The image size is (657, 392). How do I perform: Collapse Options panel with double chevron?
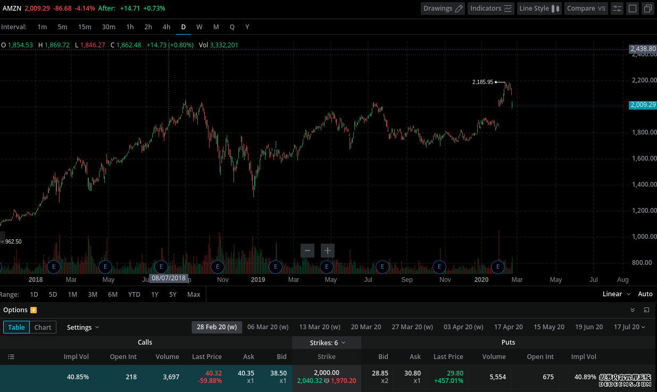(x=633, y=310)
